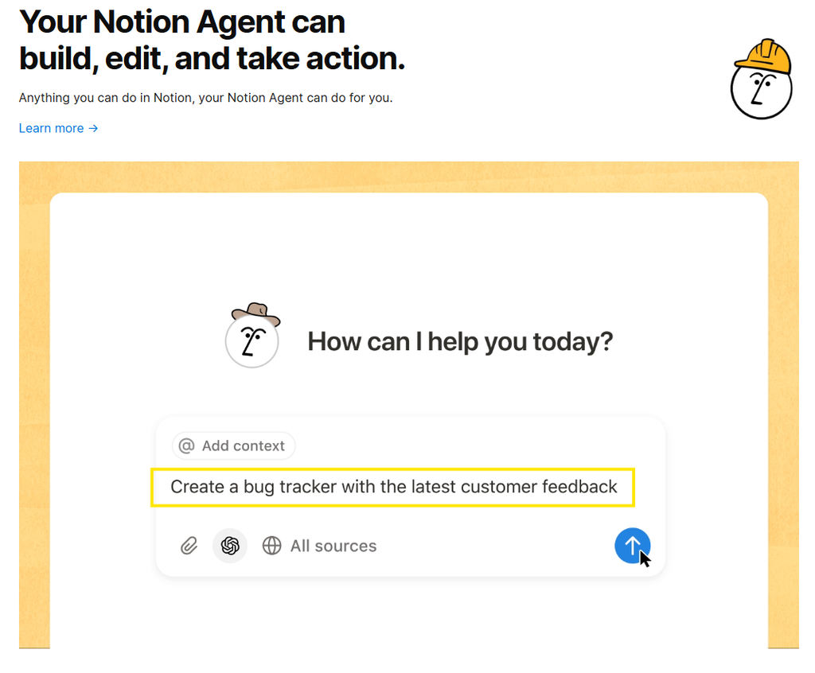Click the 'Your Notion Agent can build, edit, and take action' headline
Screen dimensions: 815x673
click(212, 40)
